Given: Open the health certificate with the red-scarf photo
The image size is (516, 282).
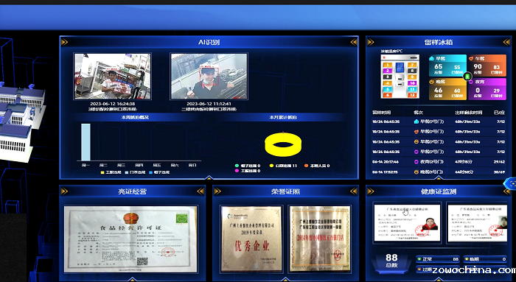Looking at the screenshot, I should click(x=407, y=223).
